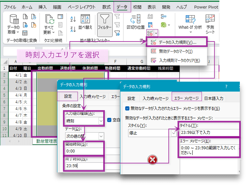The height and width of the screenshot is (185, 246).
Task: Click the red stop error icon
Action: click(152, 160)
